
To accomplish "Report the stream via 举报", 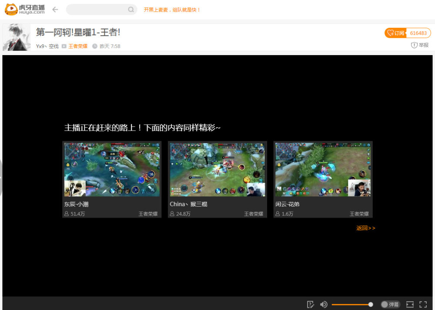I will (420, 45).
